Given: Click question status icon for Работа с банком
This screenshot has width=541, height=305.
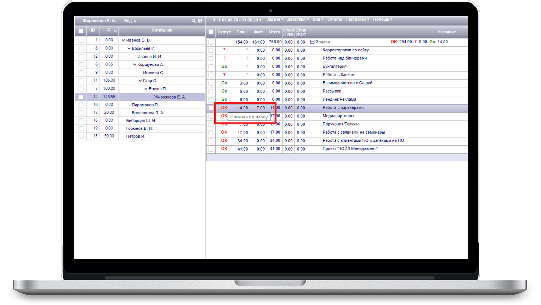Looking at the screenshot, I should click(x=224, y=75).
